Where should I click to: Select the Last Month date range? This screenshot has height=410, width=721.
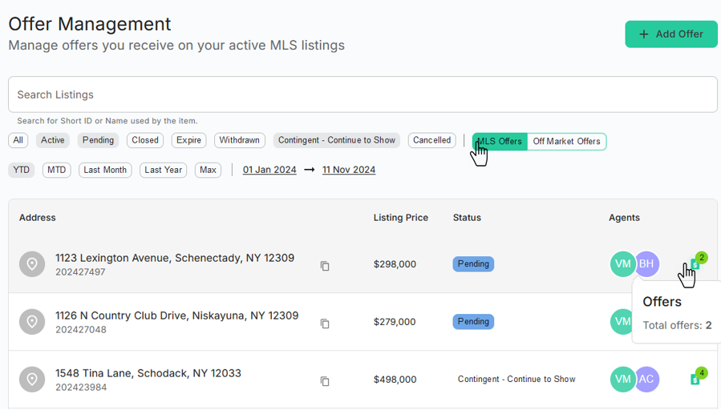105,170
